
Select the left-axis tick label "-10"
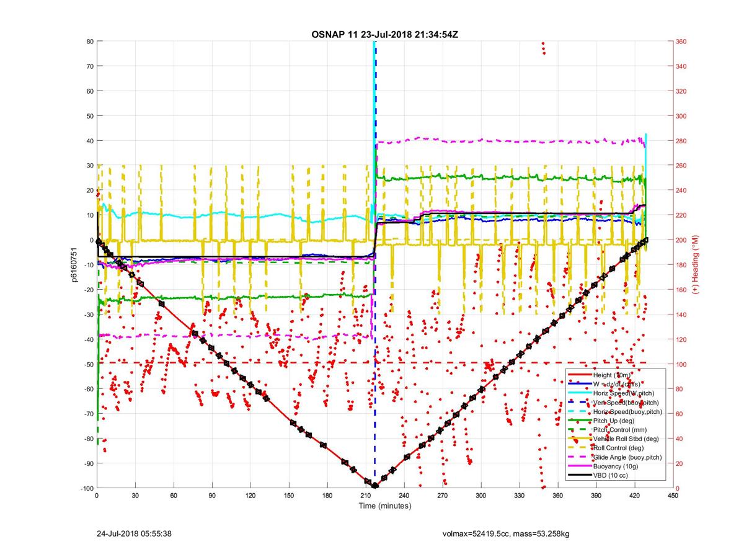pos(87,265)
